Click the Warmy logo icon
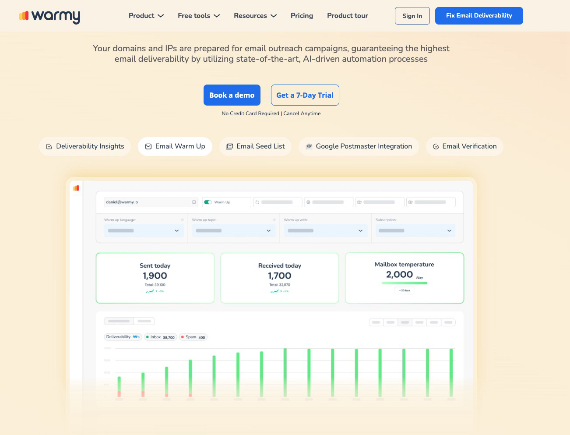 tap(24, 16)
